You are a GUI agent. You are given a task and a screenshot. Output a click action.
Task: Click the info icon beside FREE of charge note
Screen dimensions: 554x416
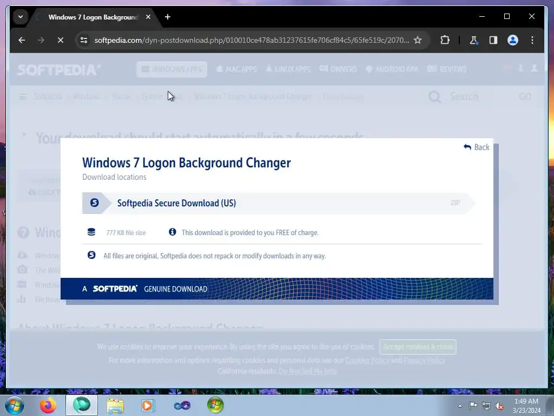[173, 232]
